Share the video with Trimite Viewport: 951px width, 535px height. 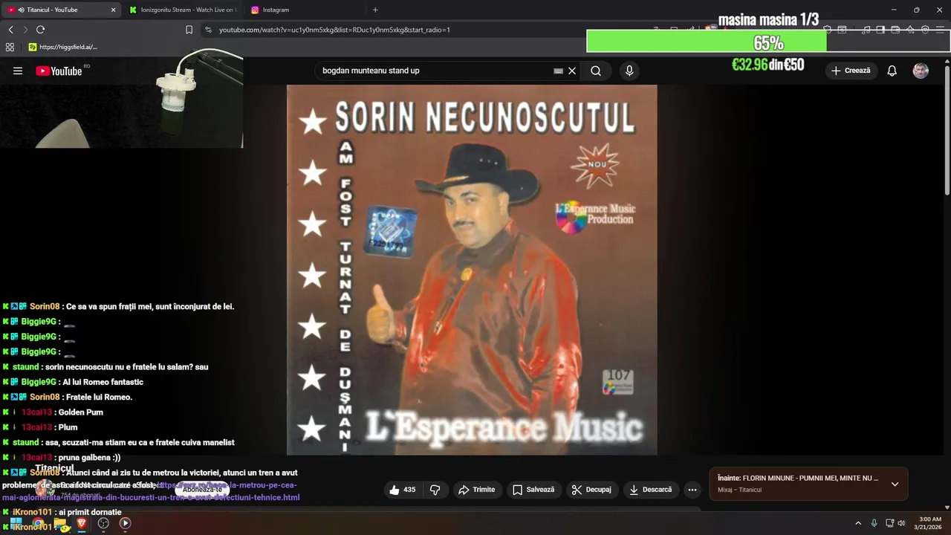click(x=476, y=490)
